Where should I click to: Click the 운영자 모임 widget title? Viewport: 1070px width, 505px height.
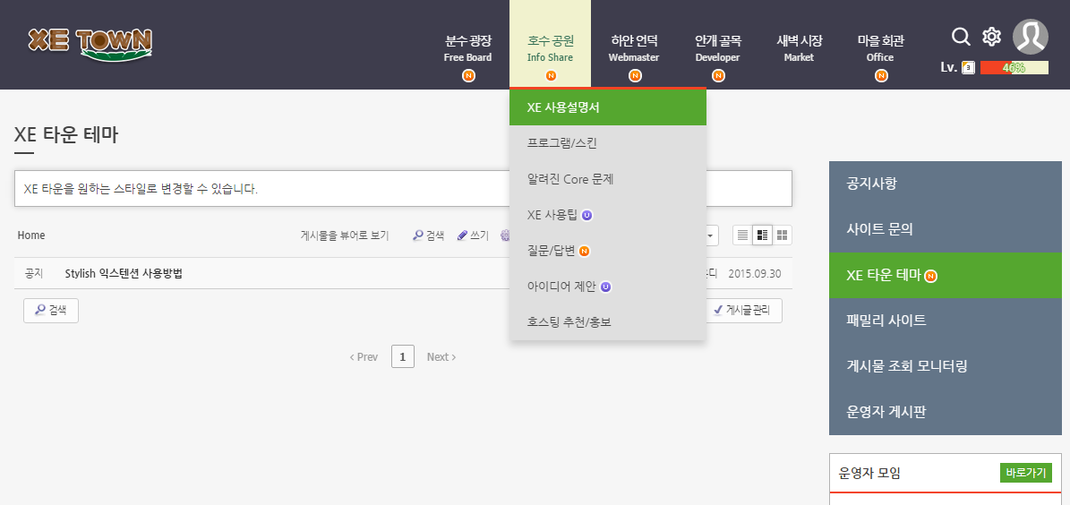[x=870, y=473]
